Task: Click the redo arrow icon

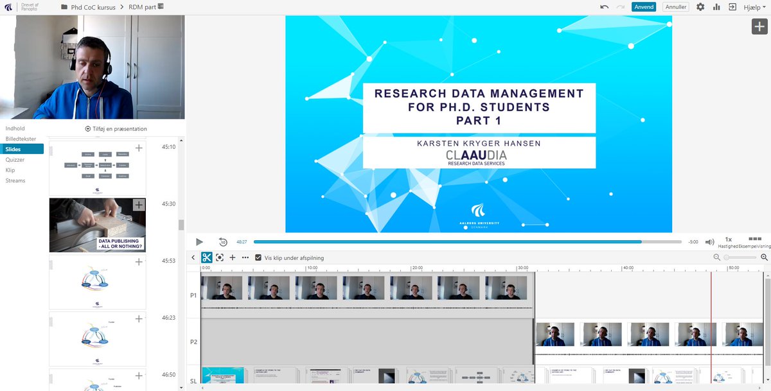Action: pos(620,6)
